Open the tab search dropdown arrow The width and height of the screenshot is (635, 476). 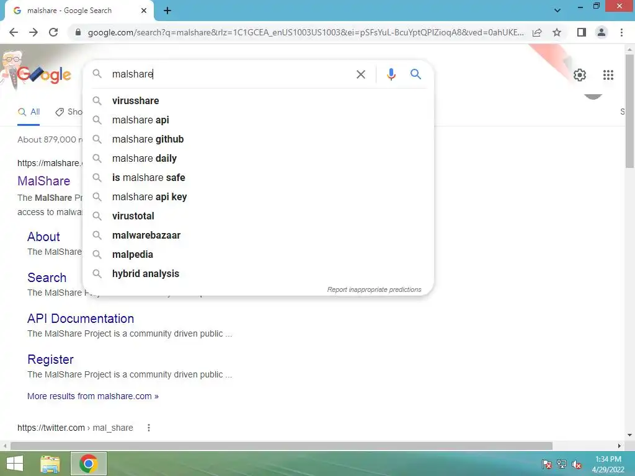tap(557, 11)
